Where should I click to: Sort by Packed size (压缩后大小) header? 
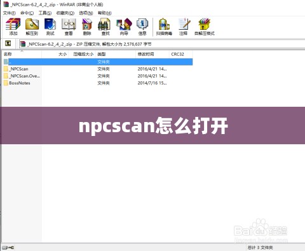(x=82, y=54)
